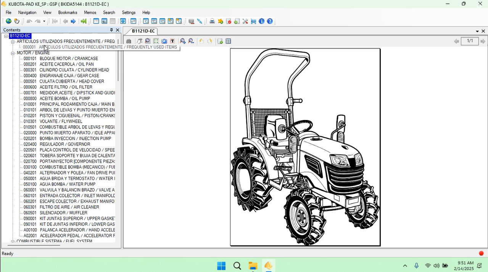The width and height of the screenshot is (488, 272).
Task: Select 000101 BLOQUE MOTOR / CRANKCASE
Action: (61, 59)
